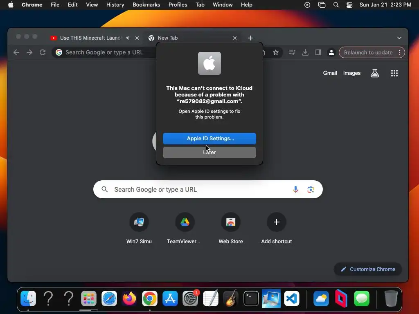Open App Store from the Dock
Screen dimensions: 419x314
click(x=170, y=298)
